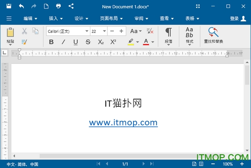Screen dimensions: 251x168
Task: Print the document using printer icon
Action: 59,6
